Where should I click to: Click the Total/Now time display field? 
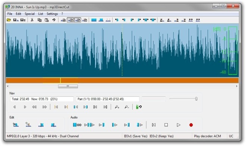pos(42,99)
